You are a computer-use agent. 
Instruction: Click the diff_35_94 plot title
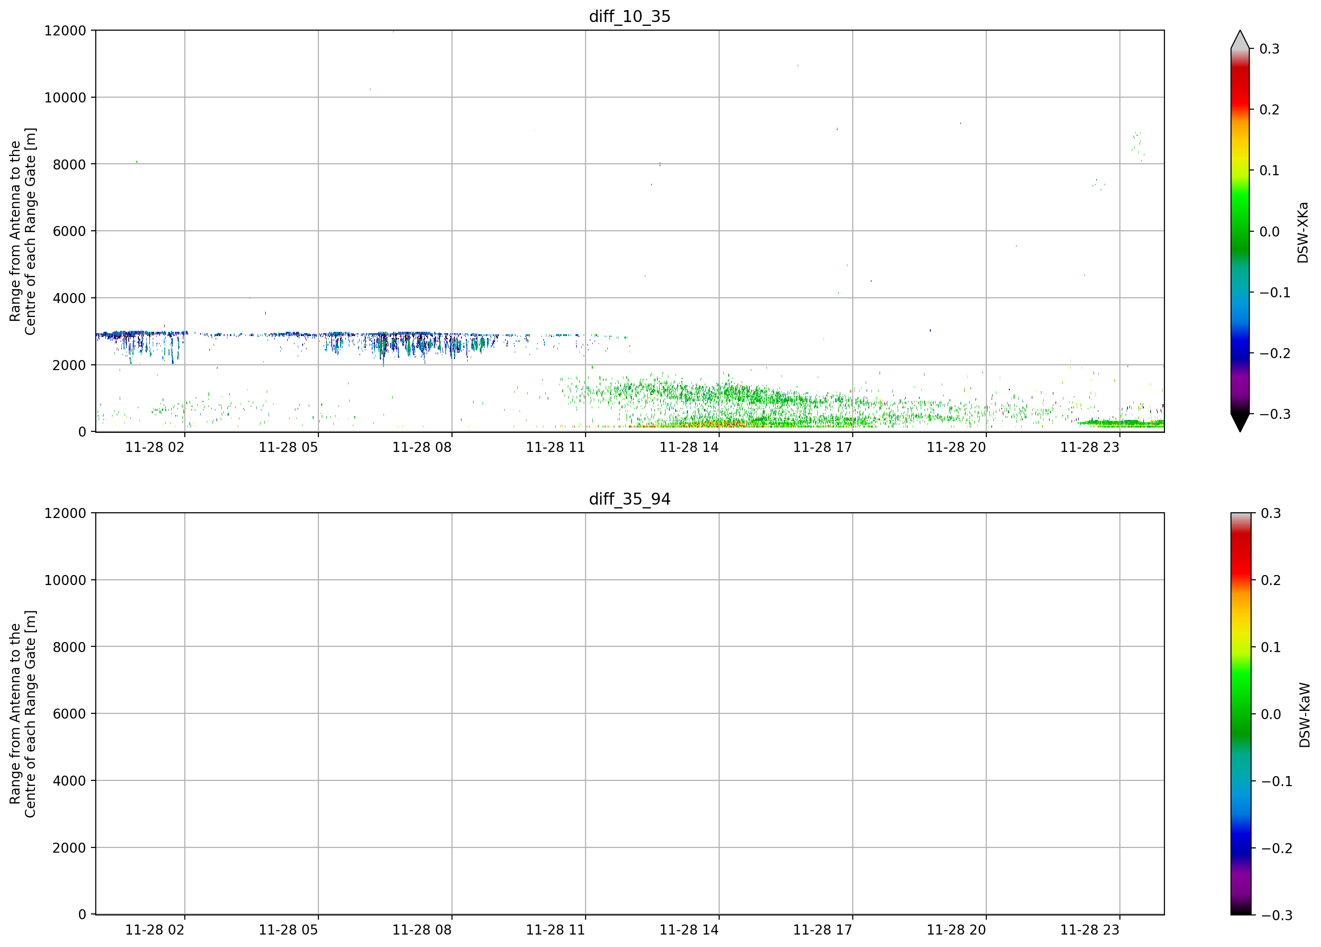[x=630, y=499]
